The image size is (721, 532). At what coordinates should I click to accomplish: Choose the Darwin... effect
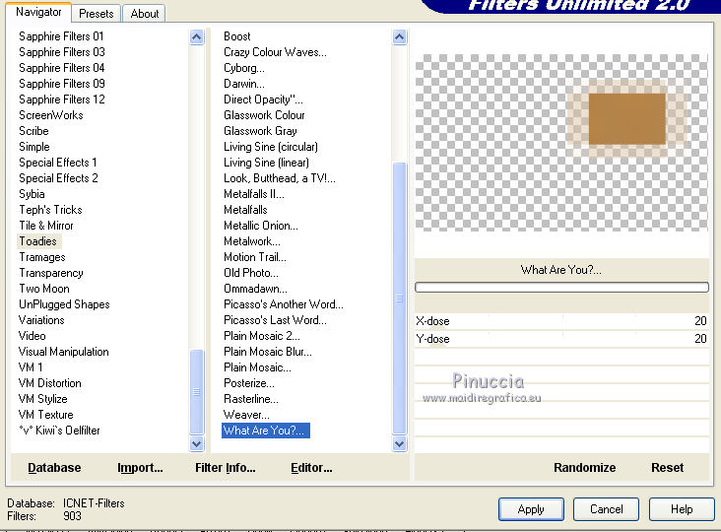pos(243,84)
